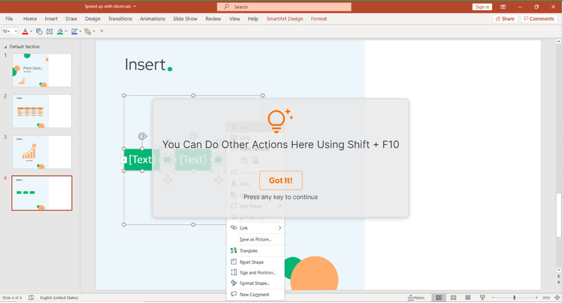
Task: Switch to Slide Sorter view
Action: point(453,298)
